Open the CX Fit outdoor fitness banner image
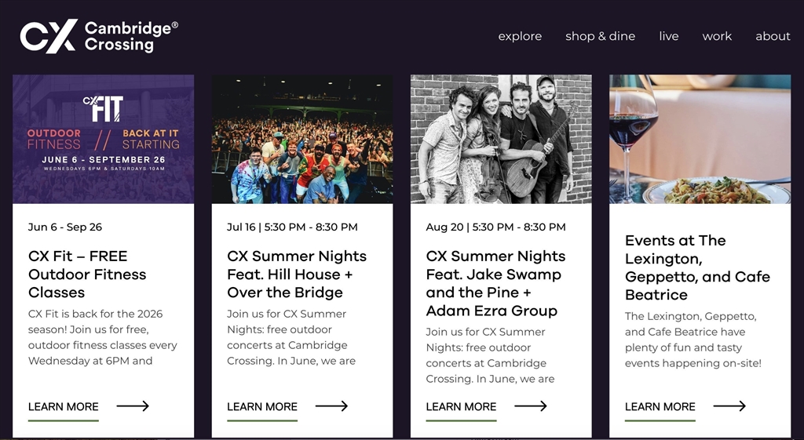 pos(103,140)
